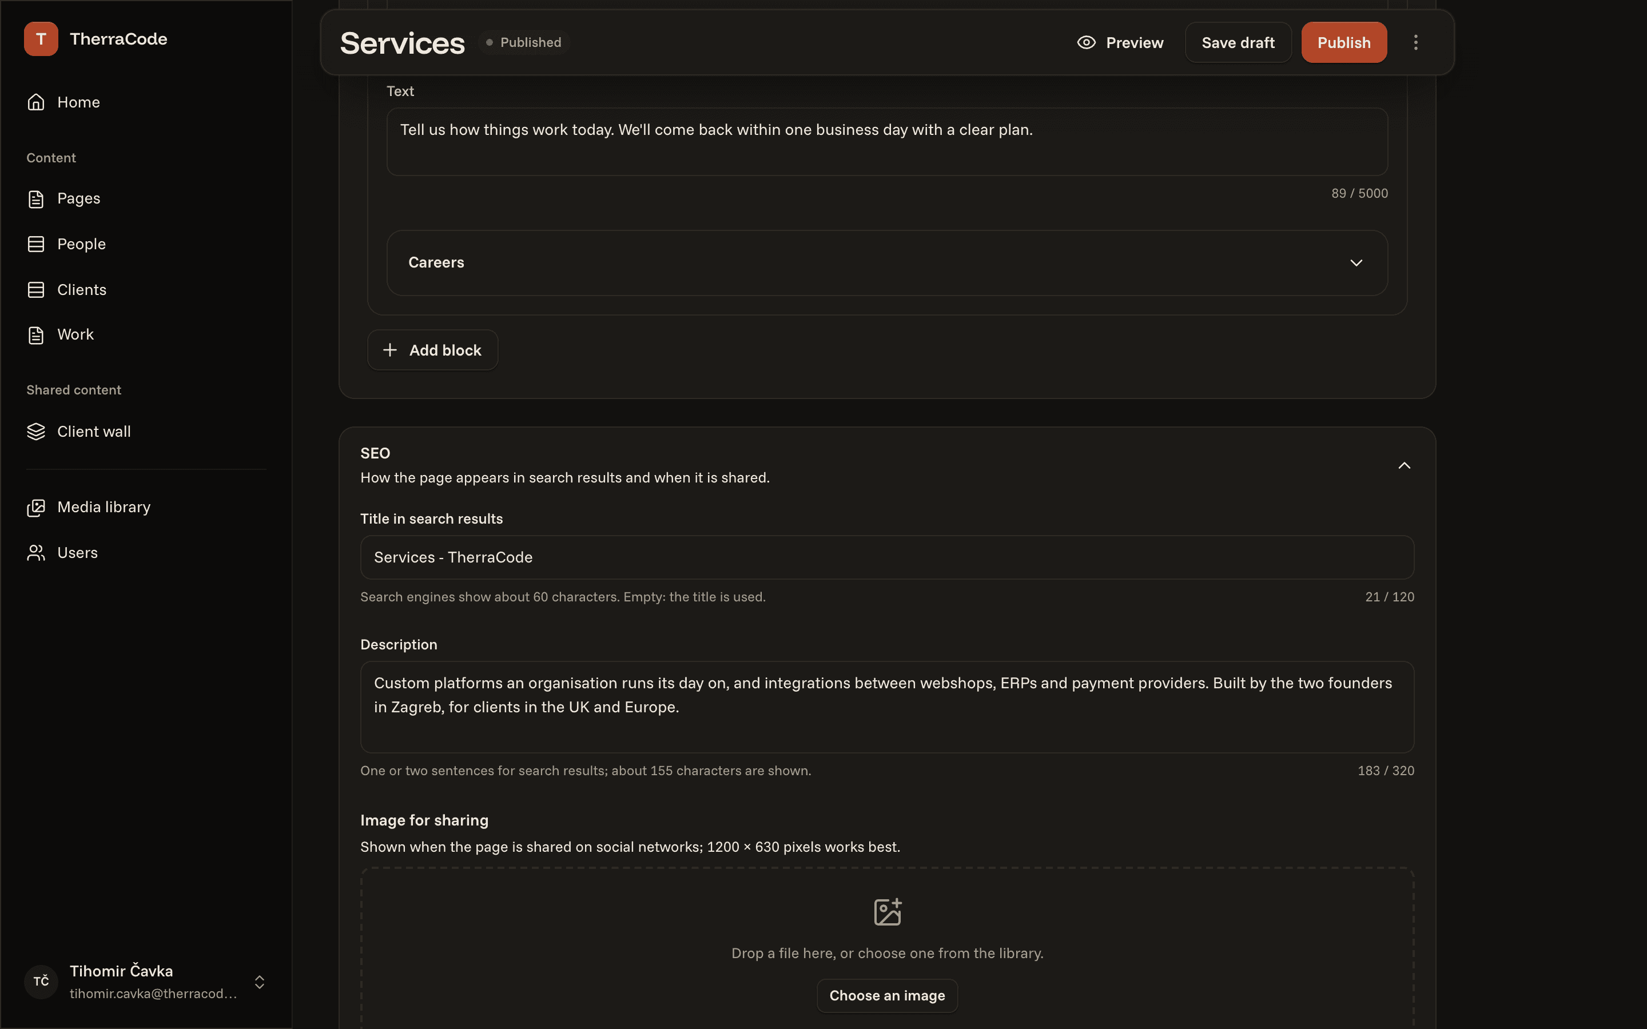
Task: Click the Preview button label
Action: [1135, 43]
